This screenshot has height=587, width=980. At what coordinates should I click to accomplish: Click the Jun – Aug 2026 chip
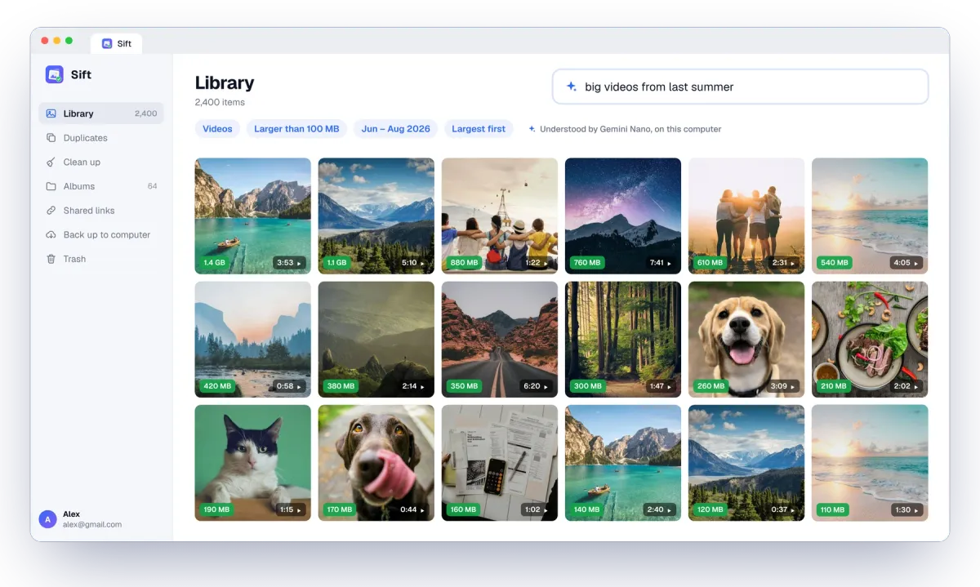click(395, 129)
